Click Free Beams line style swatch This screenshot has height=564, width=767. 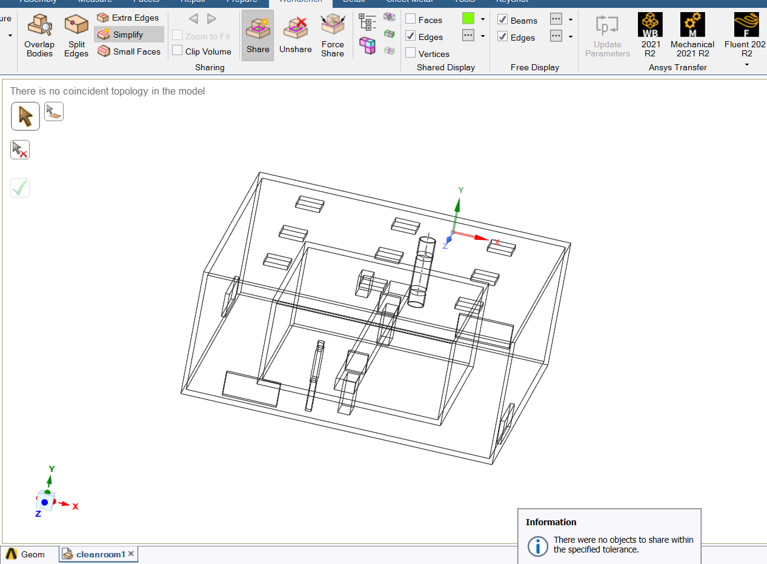tap(556, 19)
